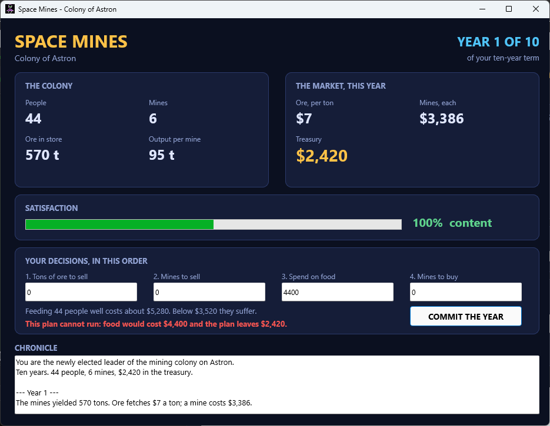Click the 'Feeding 44 people well costs' hint
550x426 pixels.
pyautogui.click(x=141, y=311)
